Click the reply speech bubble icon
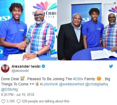Image resolution: width=117 pixels, height=105 pixels. tap(19, 101)
